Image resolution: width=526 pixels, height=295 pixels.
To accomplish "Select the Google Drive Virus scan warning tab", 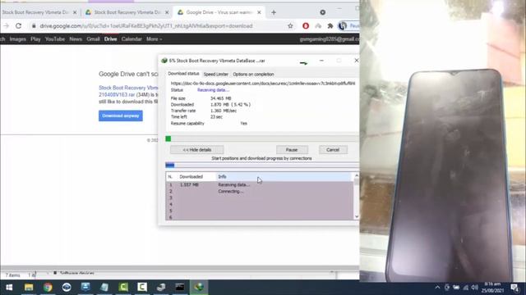I will [x=219, y=12].
